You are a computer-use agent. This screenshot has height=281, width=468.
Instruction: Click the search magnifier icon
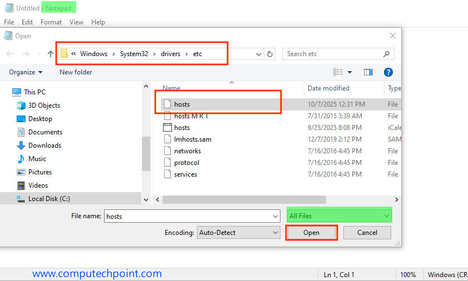[387, 54]
